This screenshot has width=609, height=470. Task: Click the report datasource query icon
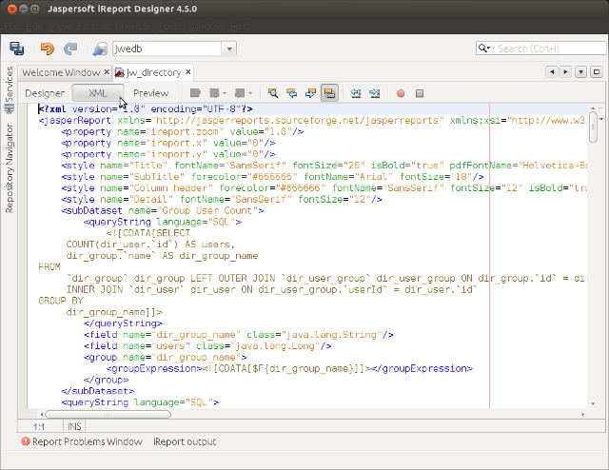tap(100, 49)
